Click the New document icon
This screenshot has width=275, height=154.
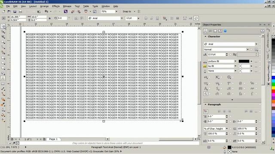click(3, 12)
